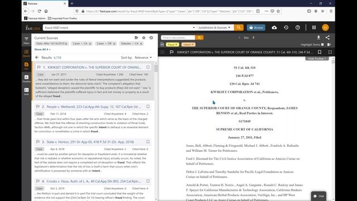Toggle flag on result 4 Crooks v. Hous. Auth.
Viewport: 357px width, 201px height.
click(38, 181)
